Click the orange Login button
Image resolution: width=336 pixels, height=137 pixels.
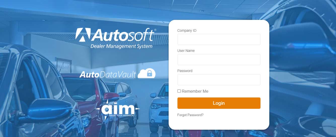tap(219, 103)
